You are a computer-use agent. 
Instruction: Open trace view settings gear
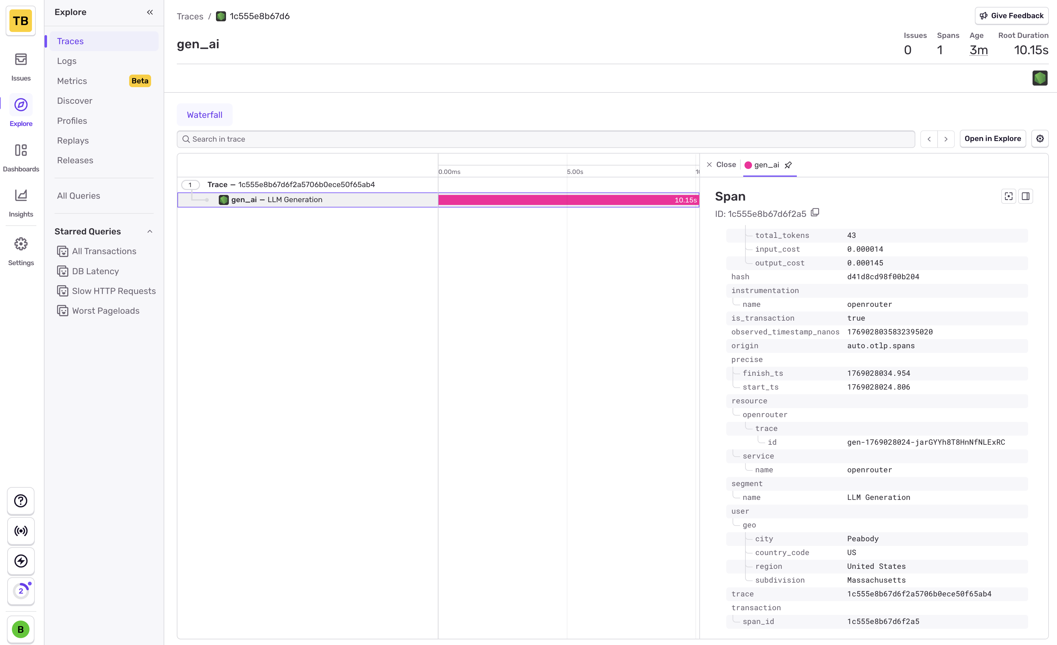pos(1040,139)
